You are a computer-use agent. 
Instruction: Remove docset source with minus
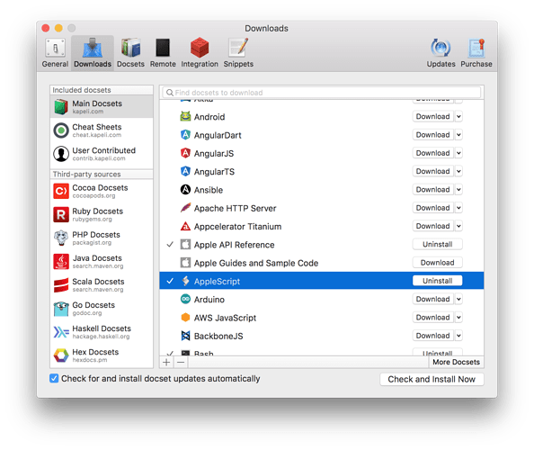point(182,362)
